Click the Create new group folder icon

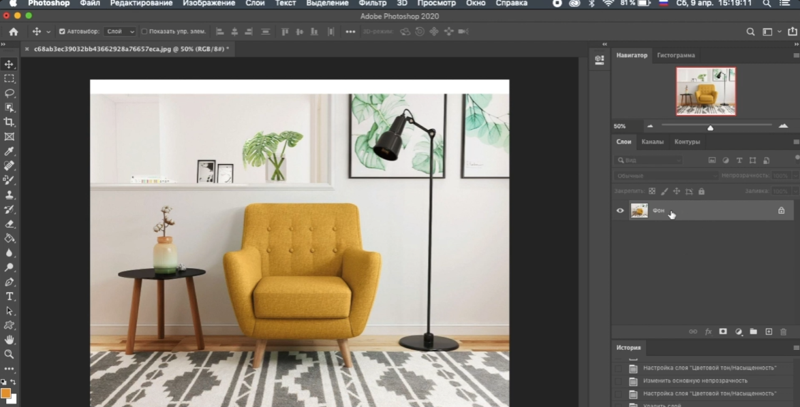[x=753, y=331]
